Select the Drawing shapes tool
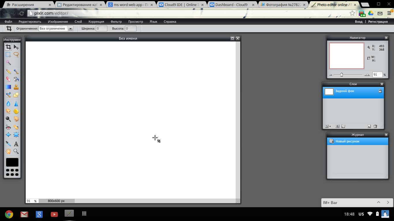 (x=16, y=95)
